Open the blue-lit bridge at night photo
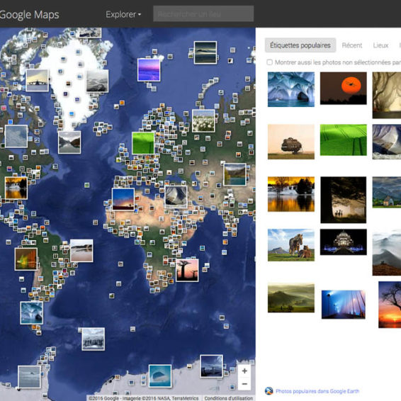 (x=343, y=305)
